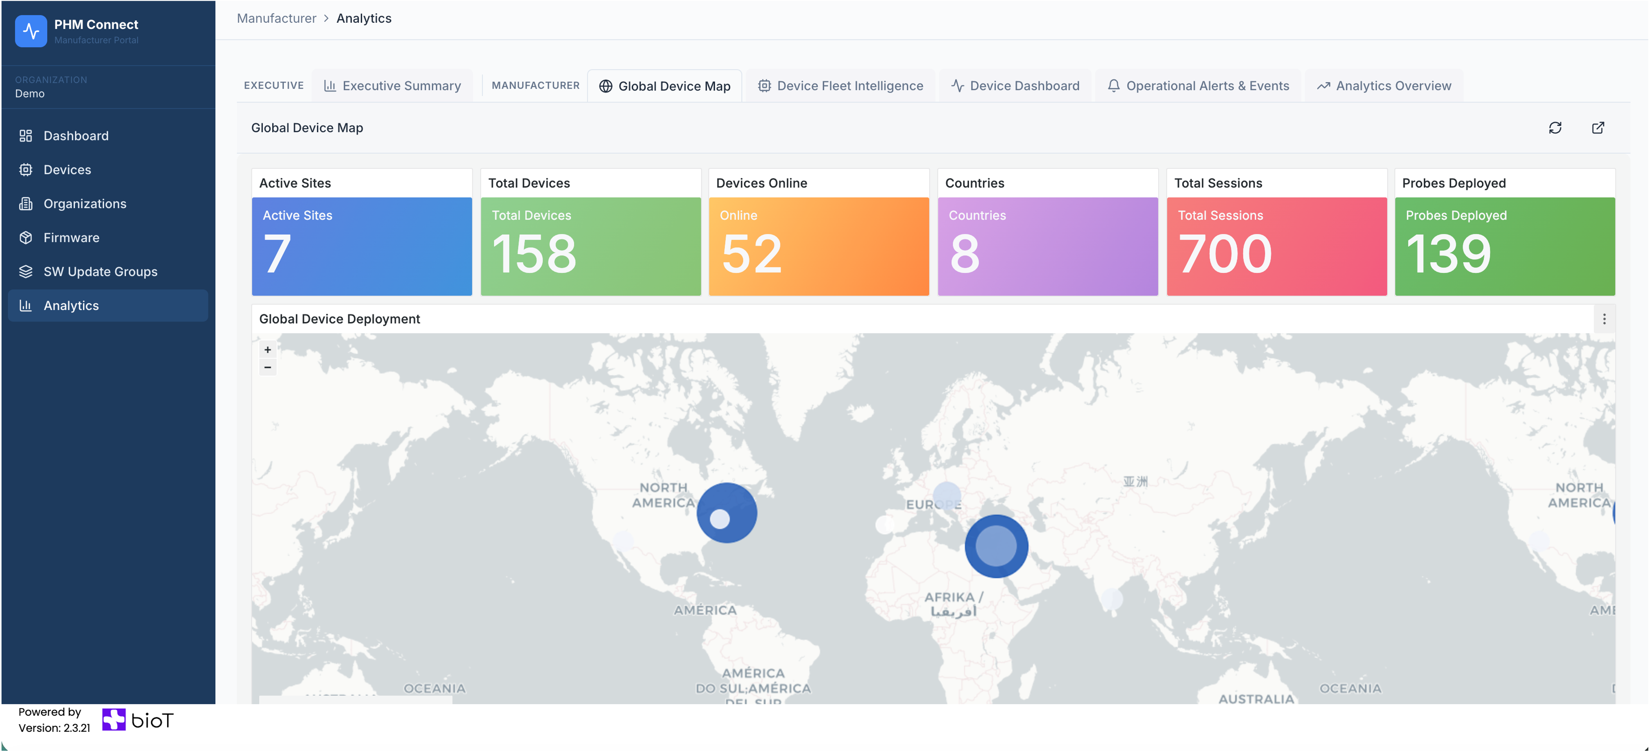Open the Firmware section in sidebar
This screenshot has height=751, width=1650.
tap(71, 237)
